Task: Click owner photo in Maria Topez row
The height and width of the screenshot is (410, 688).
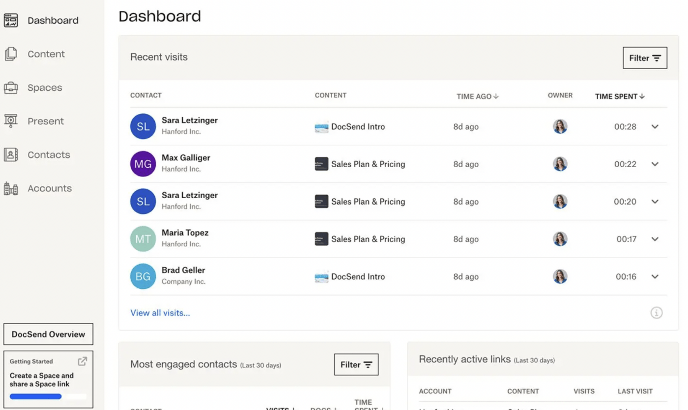Action: point(560,239)
